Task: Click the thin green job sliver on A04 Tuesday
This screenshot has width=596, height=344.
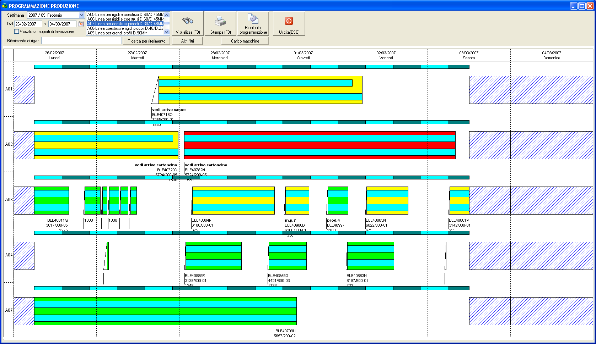Action: click(108, 256)
